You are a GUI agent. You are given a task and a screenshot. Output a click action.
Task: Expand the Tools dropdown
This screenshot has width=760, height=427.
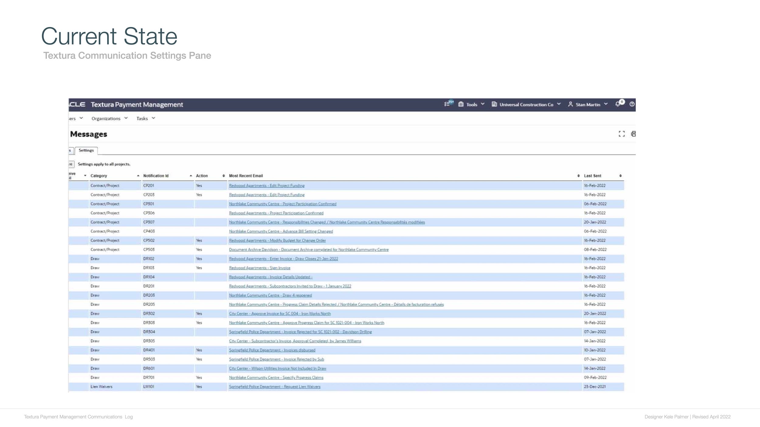coord(483,104)
